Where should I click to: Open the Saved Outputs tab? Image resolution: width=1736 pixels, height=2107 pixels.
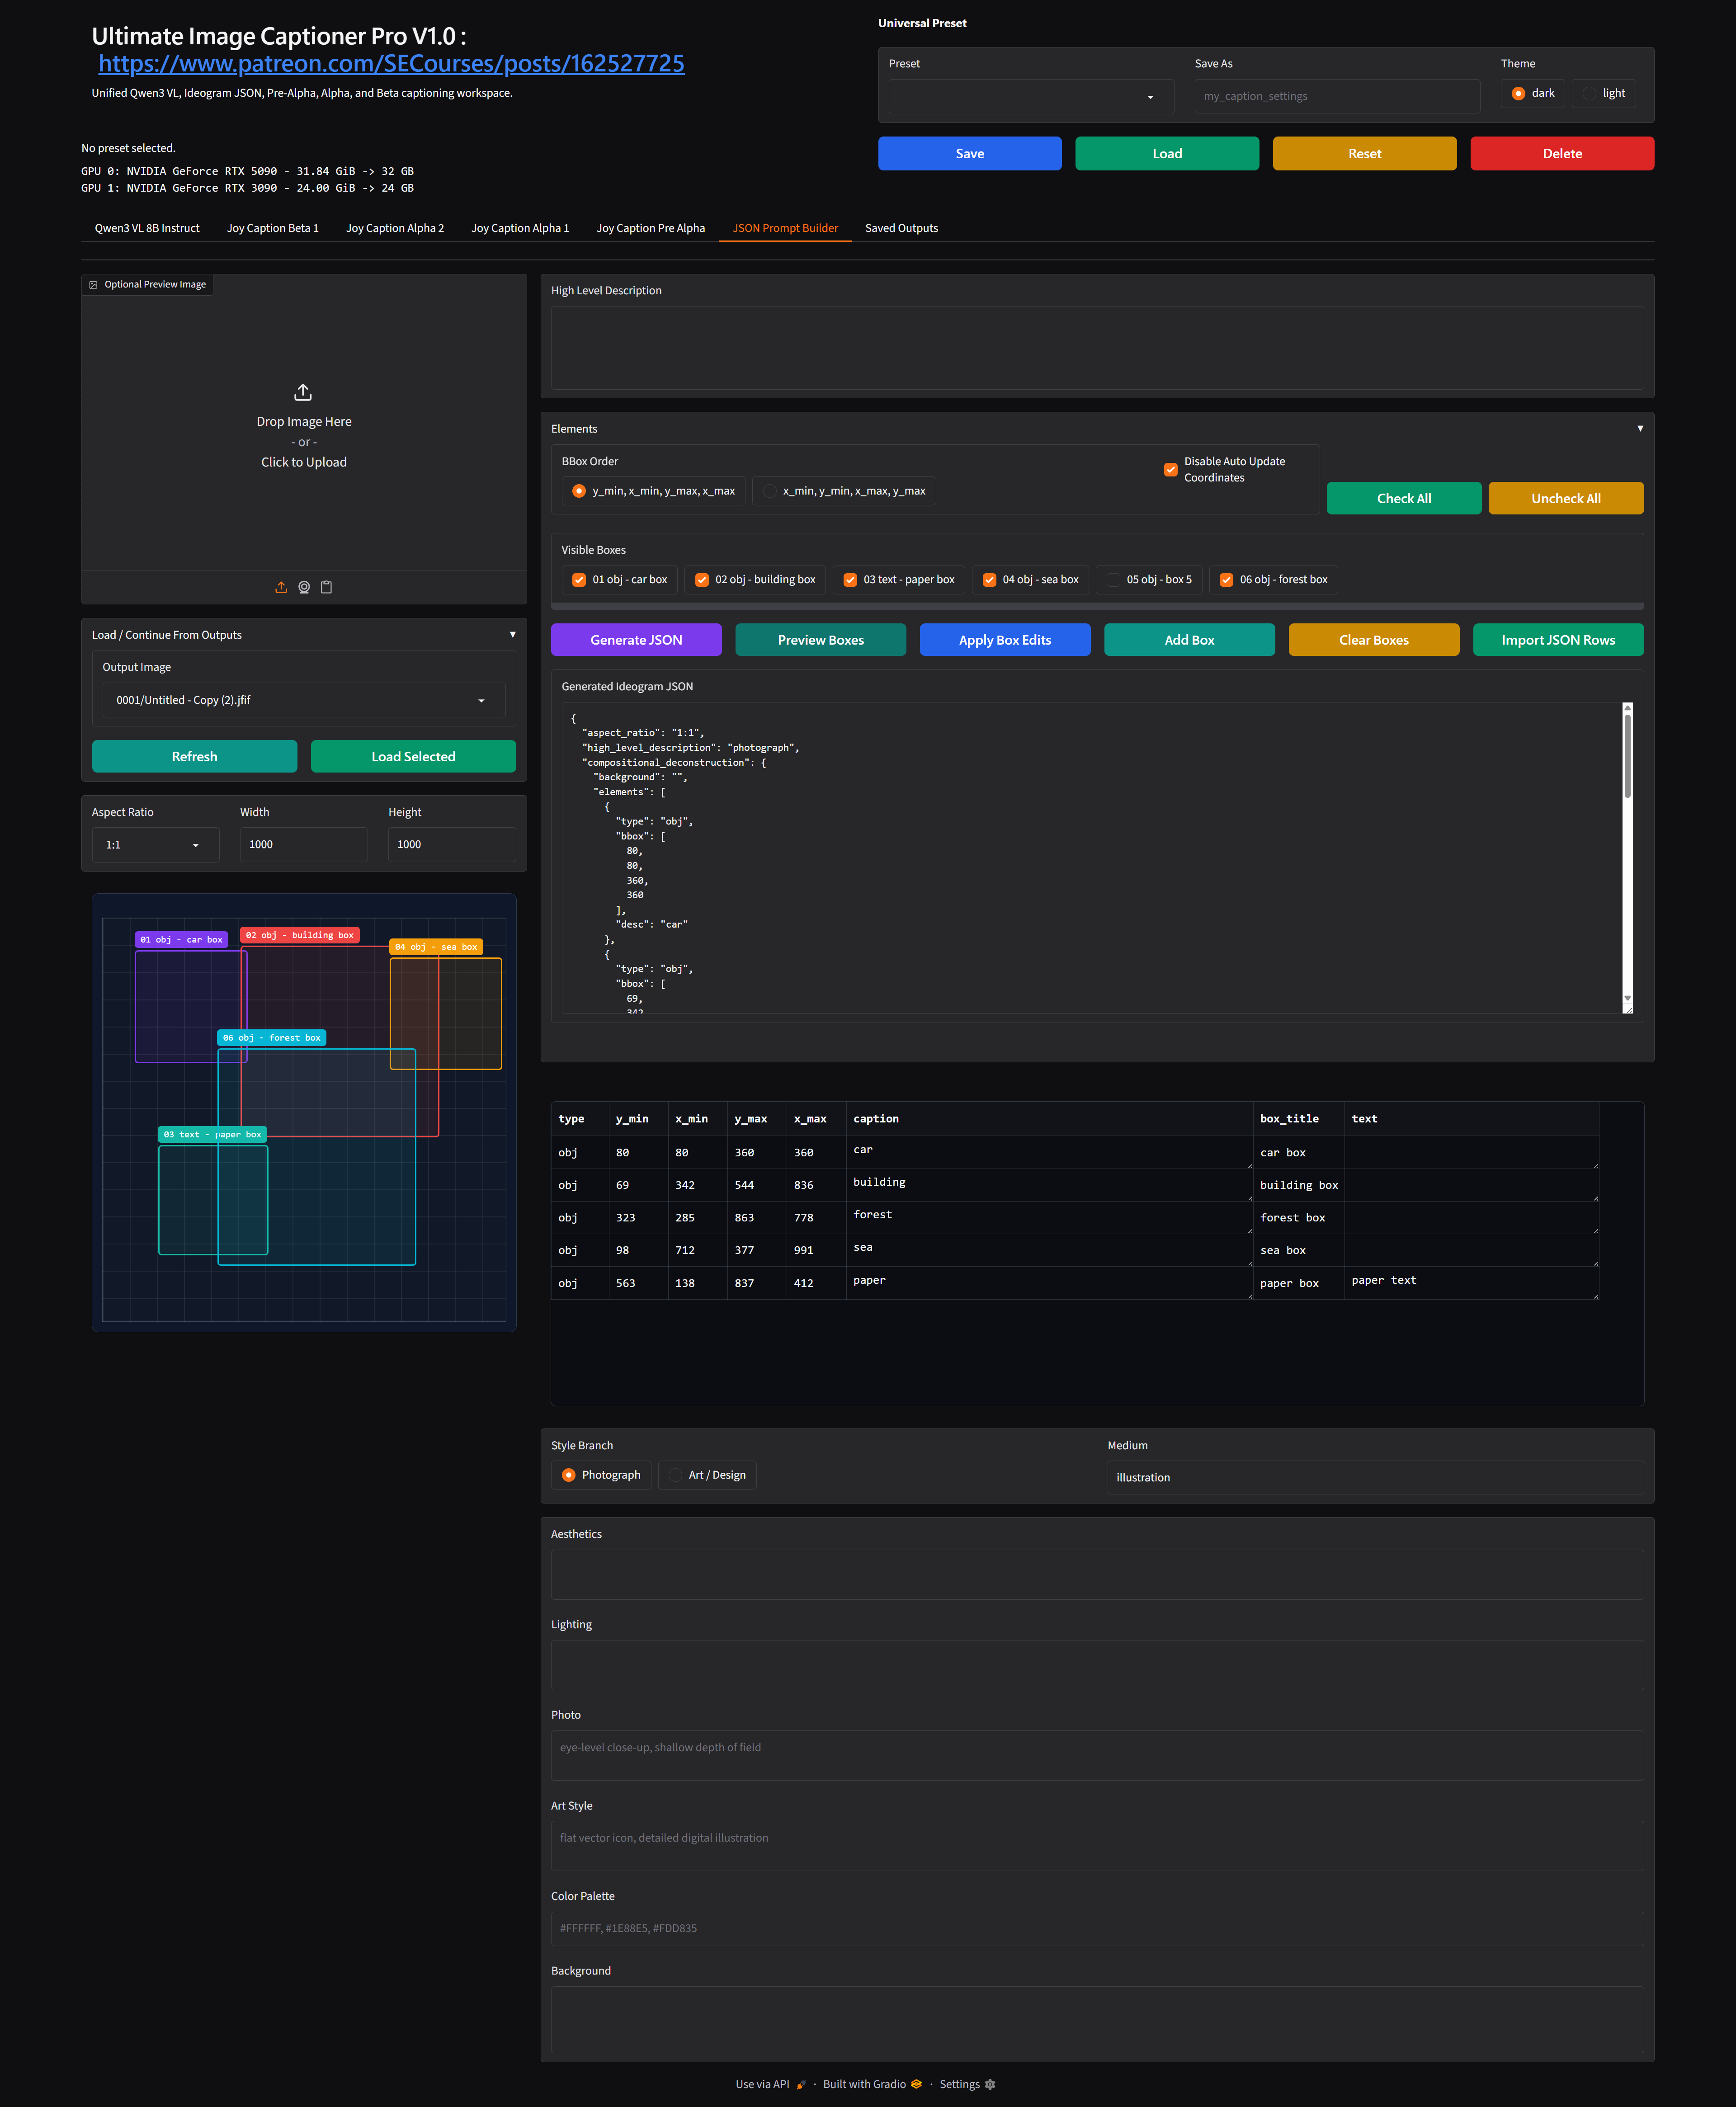click(902, 228)
